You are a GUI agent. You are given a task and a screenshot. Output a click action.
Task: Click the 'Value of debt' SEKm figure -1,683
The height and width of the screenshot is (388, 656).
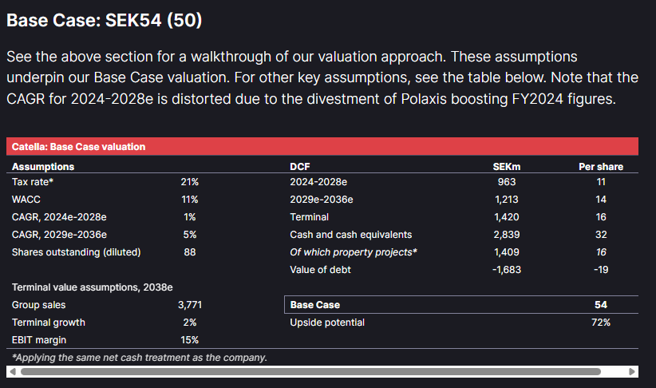click(507, 270)
